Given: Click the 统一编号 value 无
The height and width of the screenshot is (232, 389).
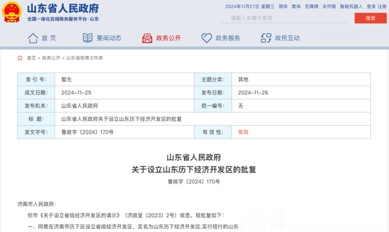Looking at the screenshot, I should (241, 106).
